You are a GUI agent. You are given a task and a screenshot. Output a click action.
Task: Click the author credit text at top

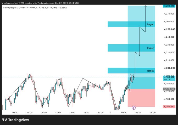(40, 3)
